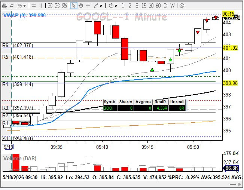Screen dimensions: 244x190
Task: Zoom out of the chart
Action: pos(57,6)
